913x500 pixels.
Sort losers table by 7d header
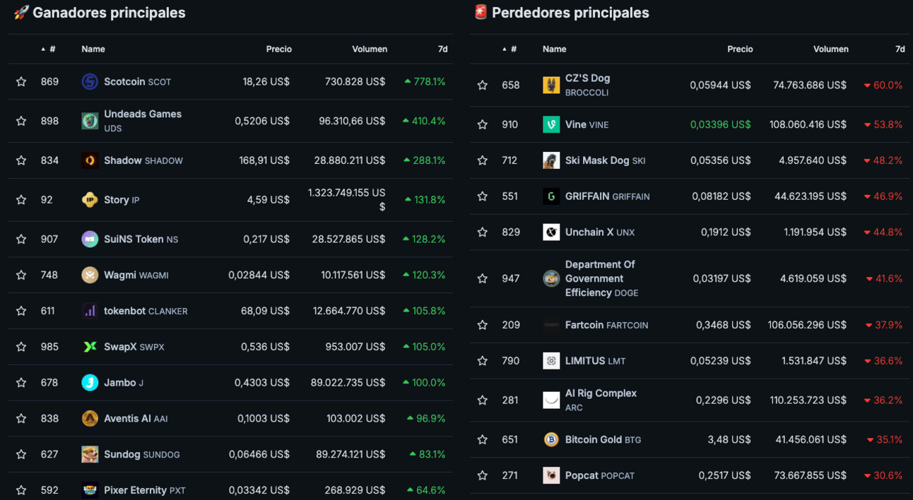coord(900,49)
